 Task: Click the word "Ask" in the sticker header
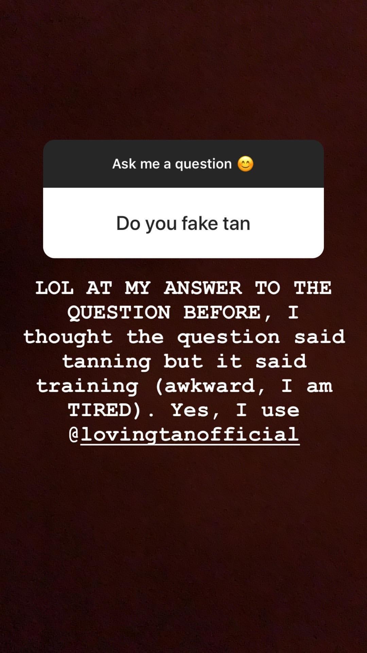coord(124,164)
